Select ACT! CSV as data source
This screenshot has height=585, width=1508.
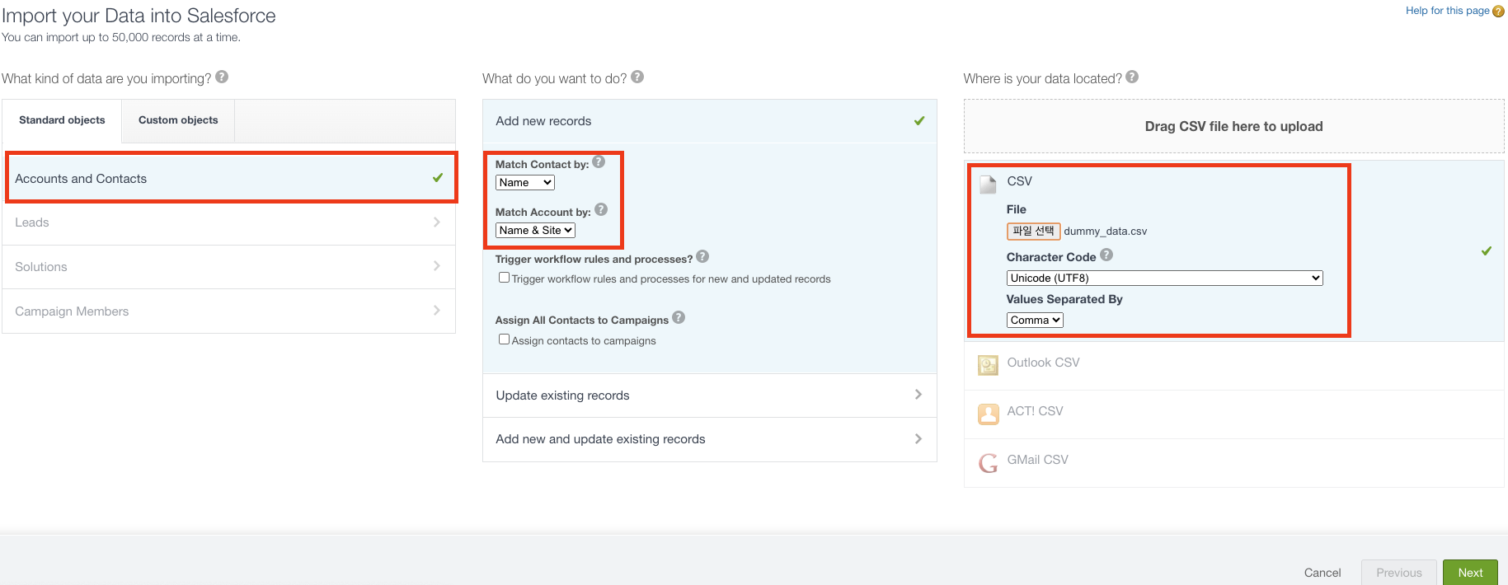1233,414
